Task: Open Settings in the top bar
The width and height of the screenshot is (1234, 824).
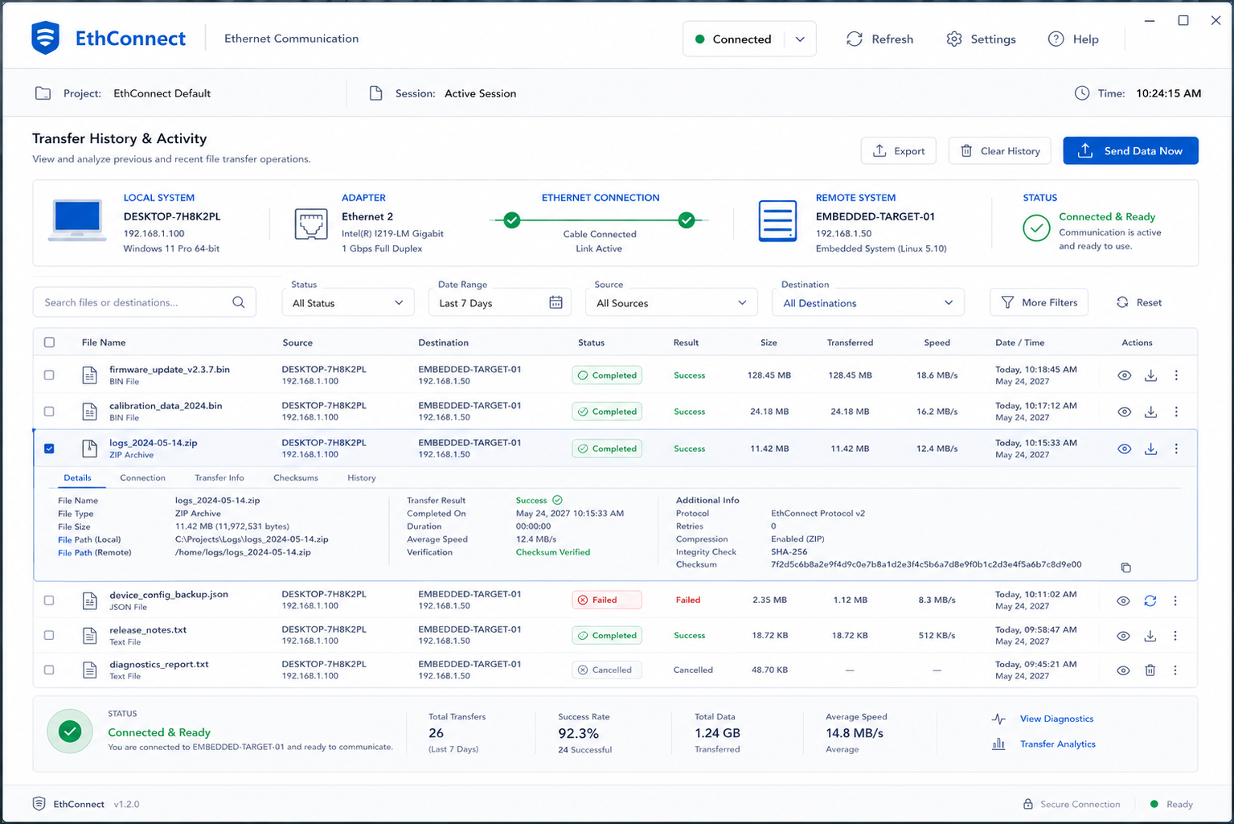Action: [981, 39]
